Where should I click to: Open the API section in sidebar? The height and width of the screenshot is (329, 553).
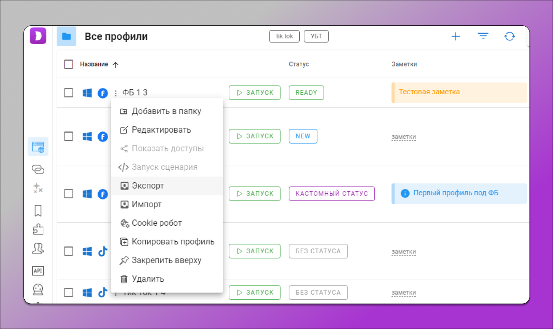38,270
